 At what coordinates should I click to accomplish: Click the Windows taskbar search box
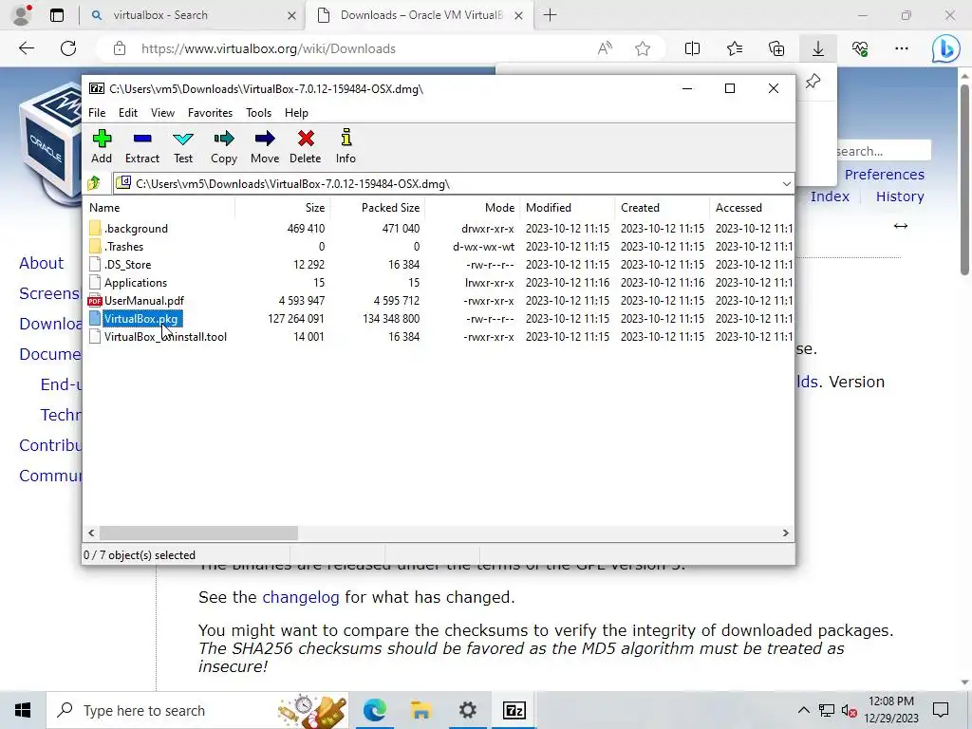197,710
